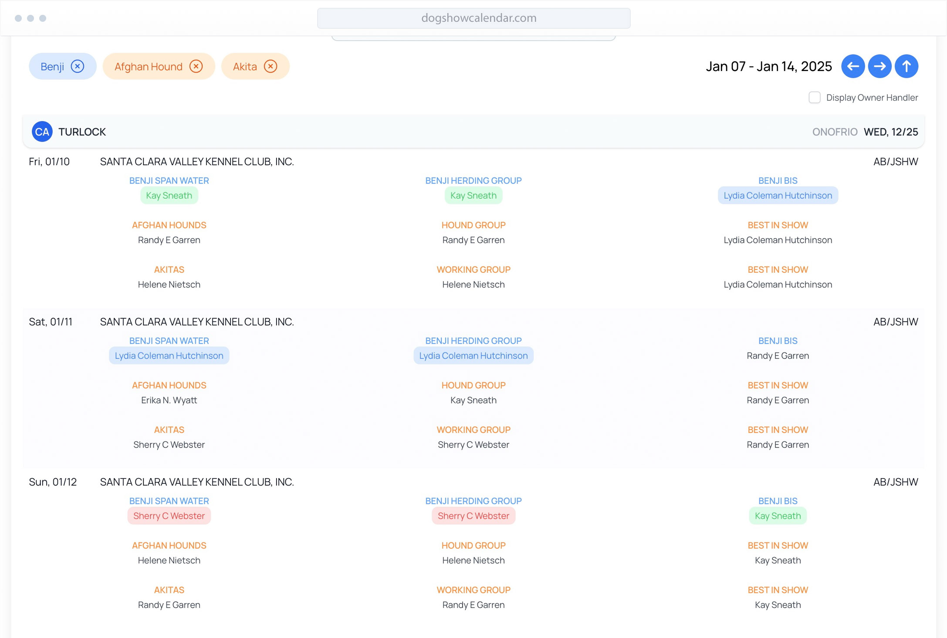Viewport: 947px width, 638px height.
Task: Click the Jan 07 - Jan 14, 2025 date range
Action: (x=768, y=66)
